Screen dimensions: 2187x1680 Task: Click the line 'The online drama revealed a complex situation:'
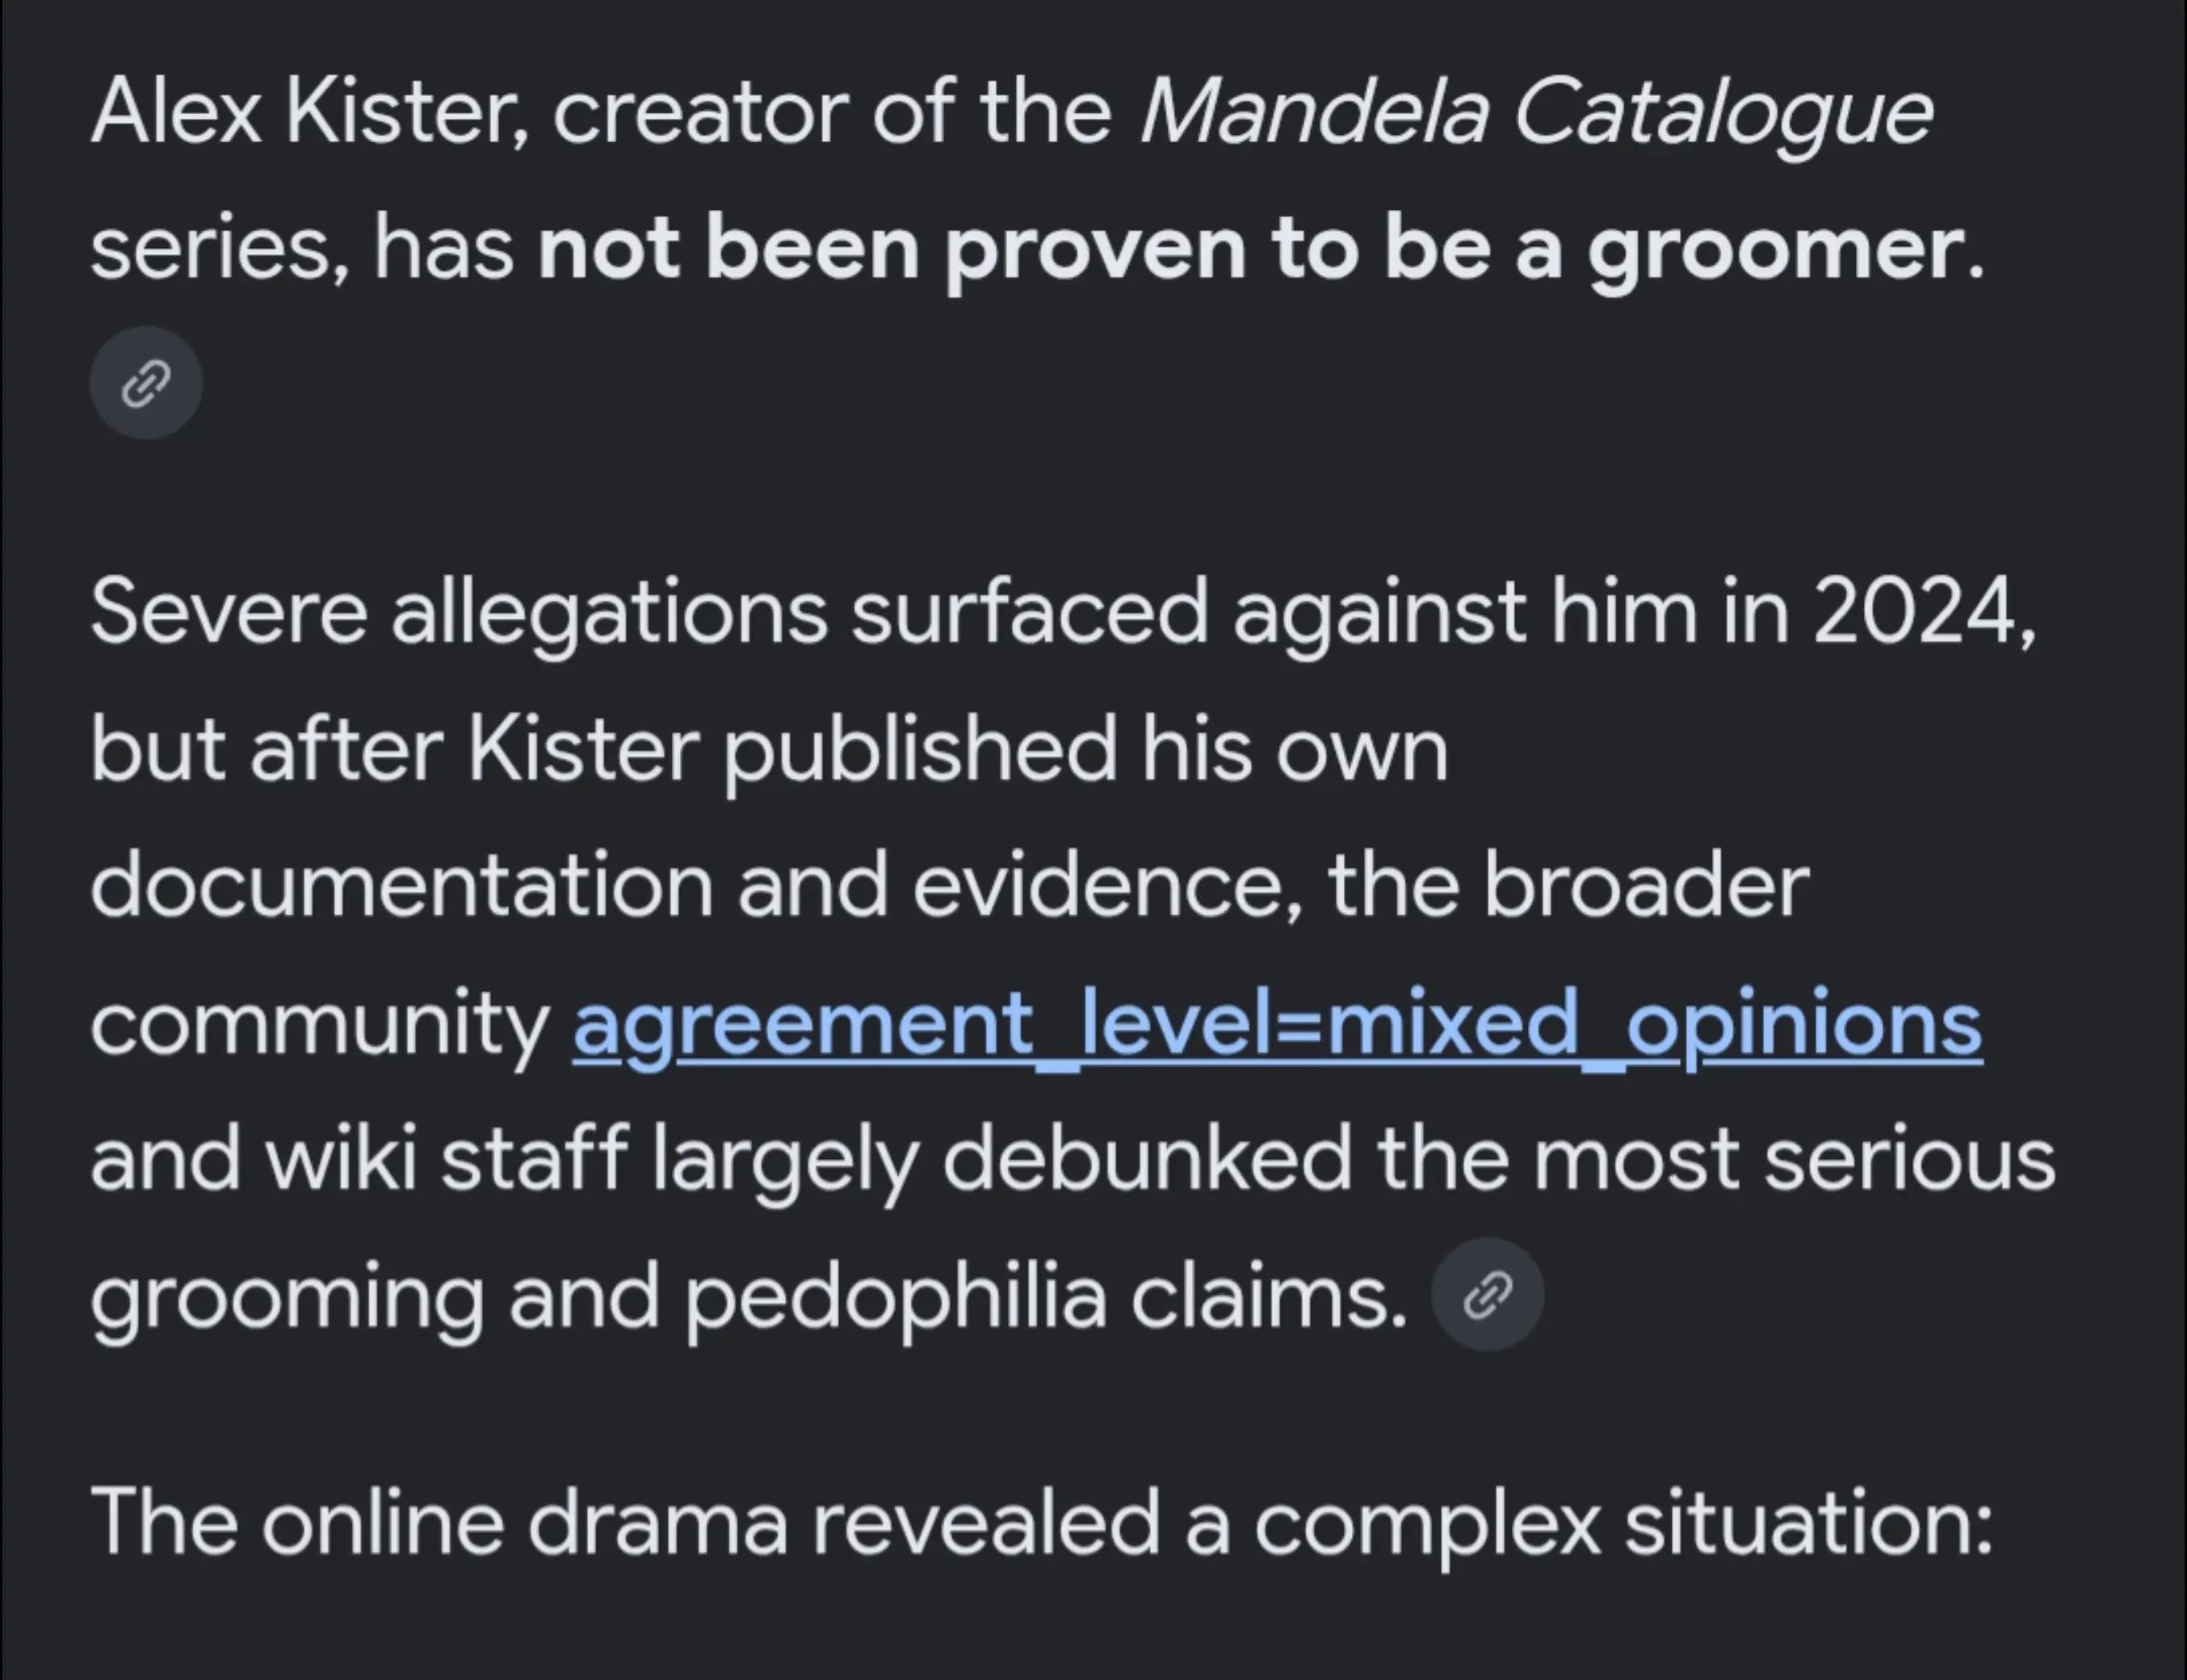[x=1042, y=1522]
